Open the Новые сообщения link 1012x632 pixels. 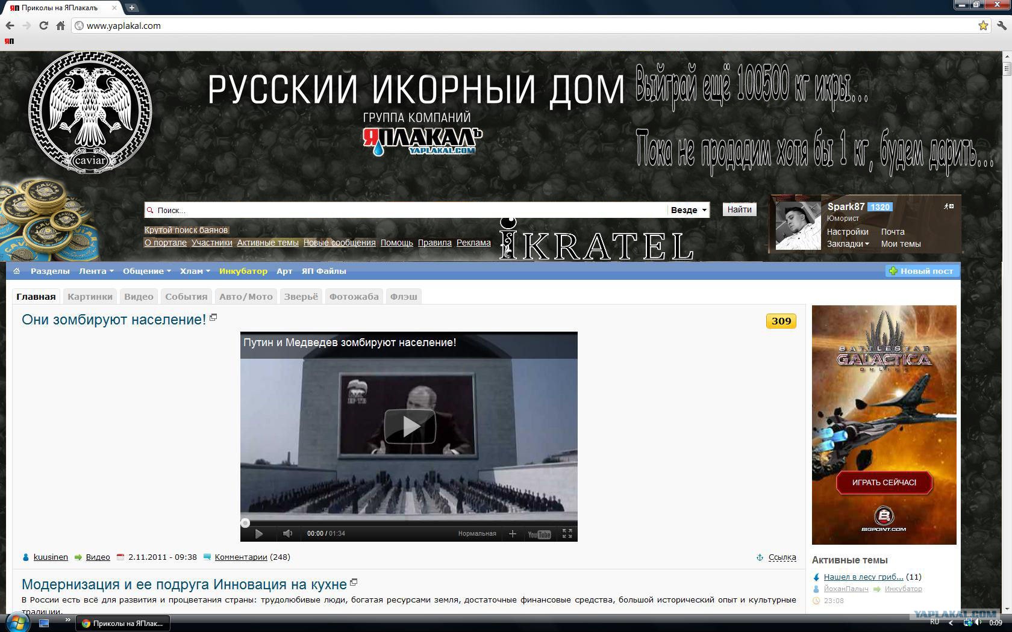coord(339,243)
